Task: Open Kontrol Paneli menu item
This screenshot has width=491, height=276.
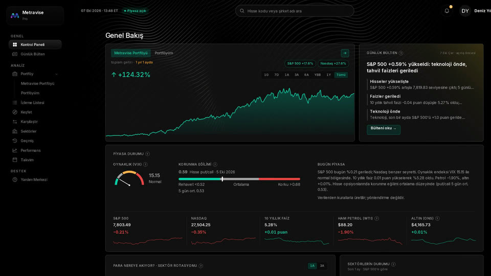Action: tap(35, 44)
